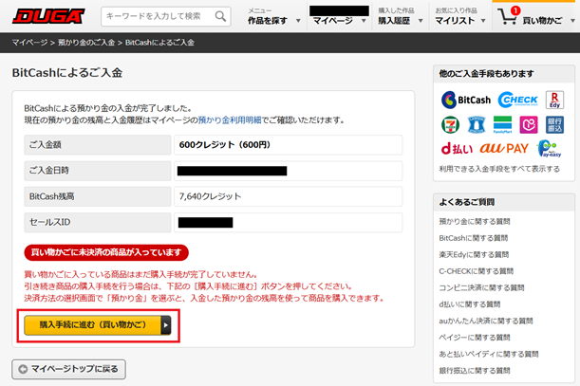Open あと払いペイディに関する質問 FAQ

tap(489, 354)
